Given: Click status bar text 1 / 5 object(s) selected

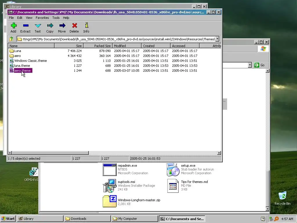Looking at the screenshot, I should tap(24, 159).
